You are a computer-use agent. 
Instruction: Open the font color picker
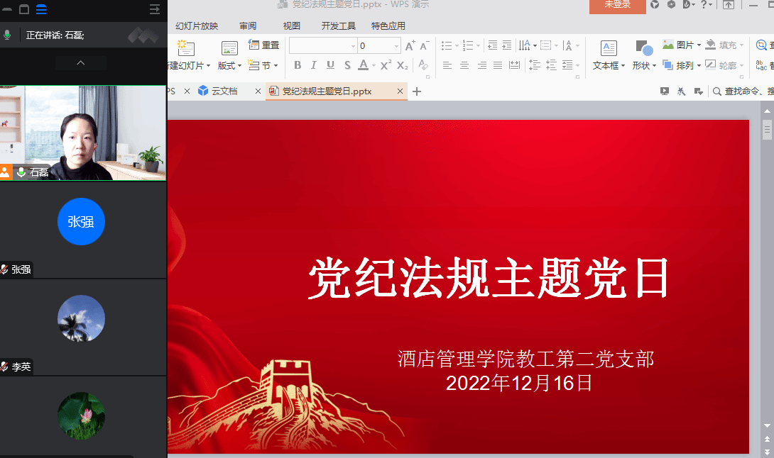(x=373, y=65)
